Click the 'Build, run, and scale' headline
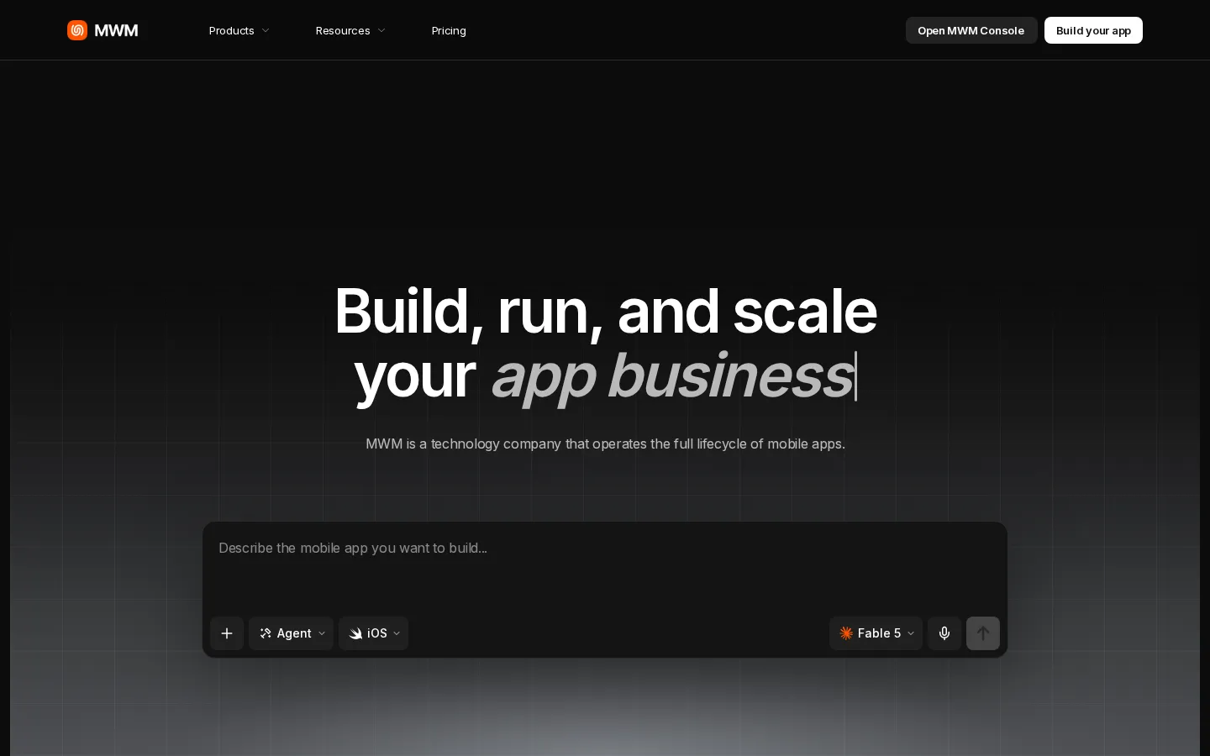 pyautogui.click(x=605, y=311)
